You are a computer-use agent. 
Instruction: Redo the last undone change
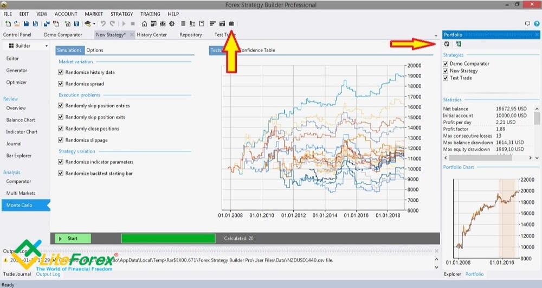(112, 23)
